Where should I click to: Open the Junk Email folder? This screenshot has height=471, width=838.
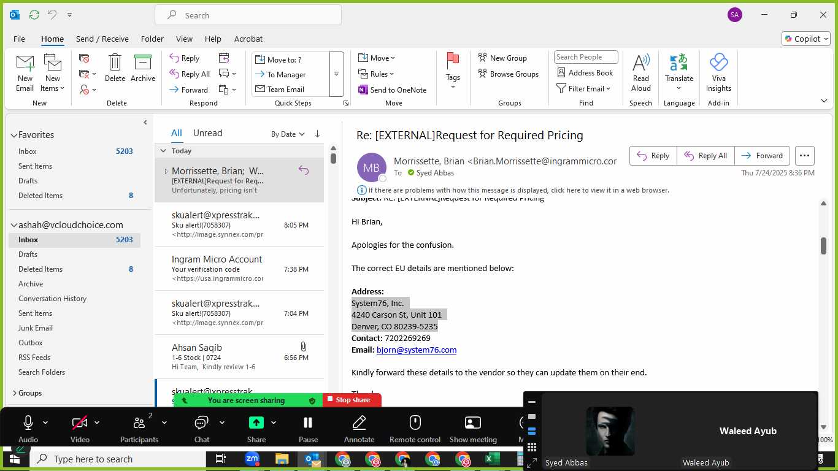point(36,328)
